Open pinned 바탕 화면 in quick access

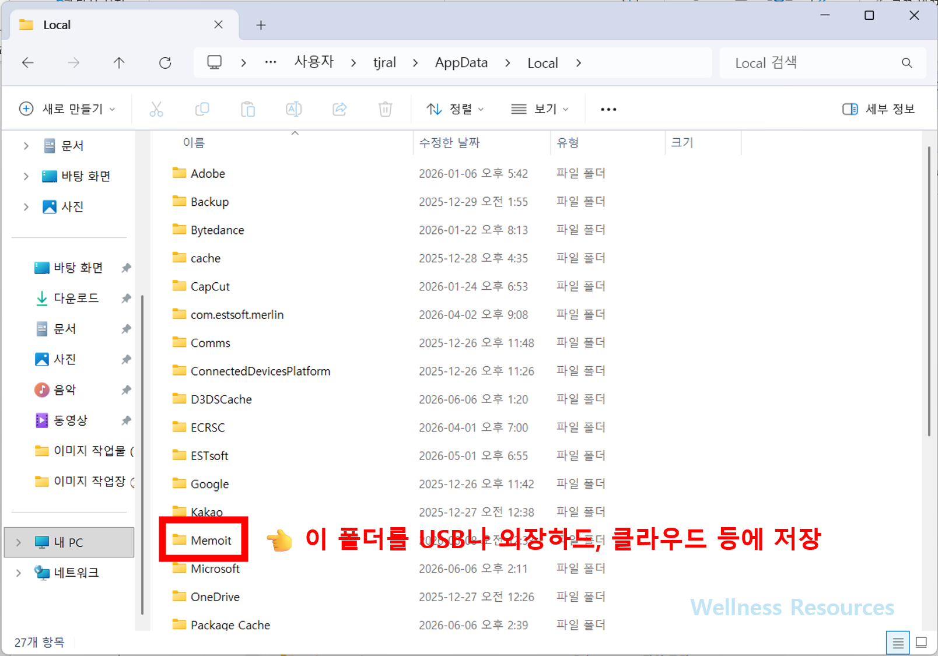pyautogui.click(x=78, y=268)
